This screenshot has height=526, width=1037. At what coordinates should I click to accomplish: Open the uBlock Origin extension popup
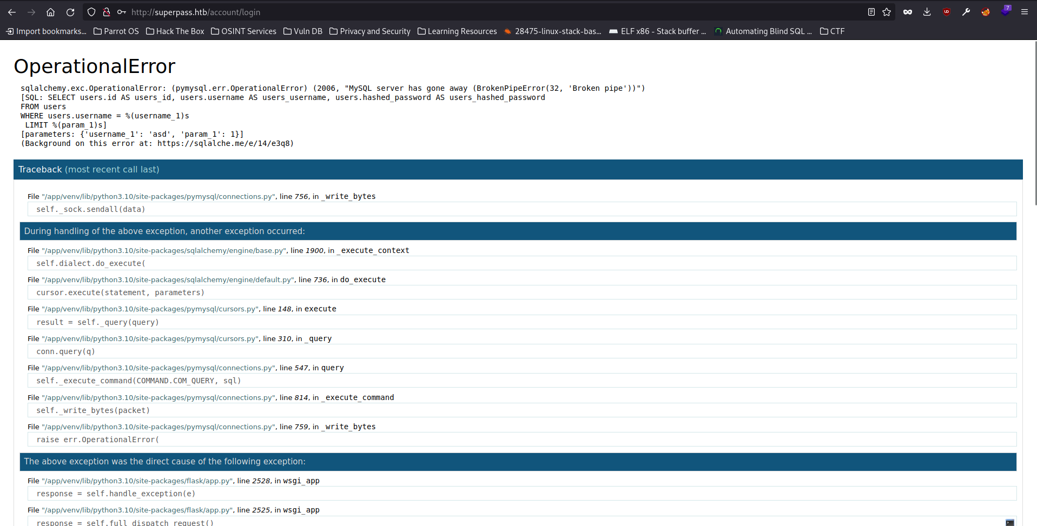[947, 12]
